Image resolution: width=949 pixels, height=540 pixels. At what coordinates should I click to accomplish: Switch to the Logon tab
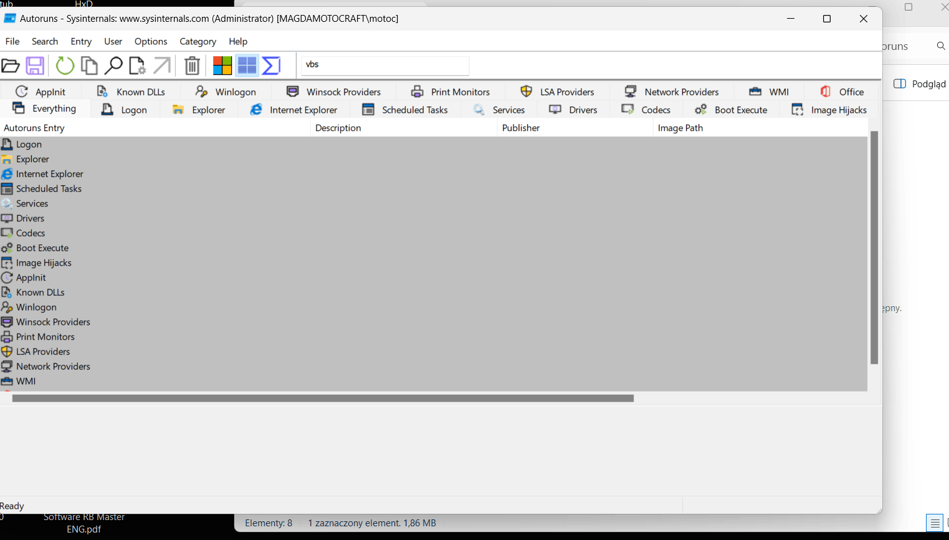click(125, 110)
